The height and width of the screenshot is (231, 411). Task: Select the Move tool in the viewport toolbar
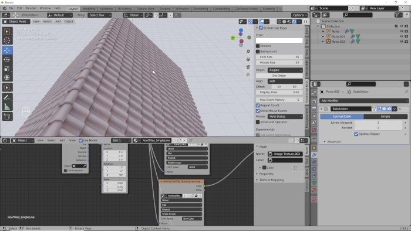(7, 50)
